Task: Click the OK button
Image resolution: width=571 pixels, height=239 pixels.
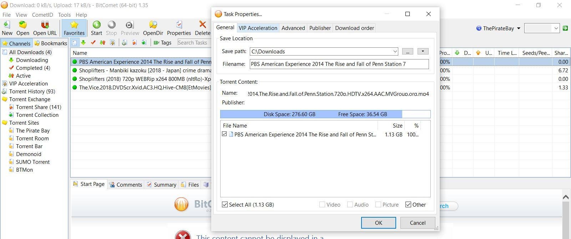Action: click(378, 223)
